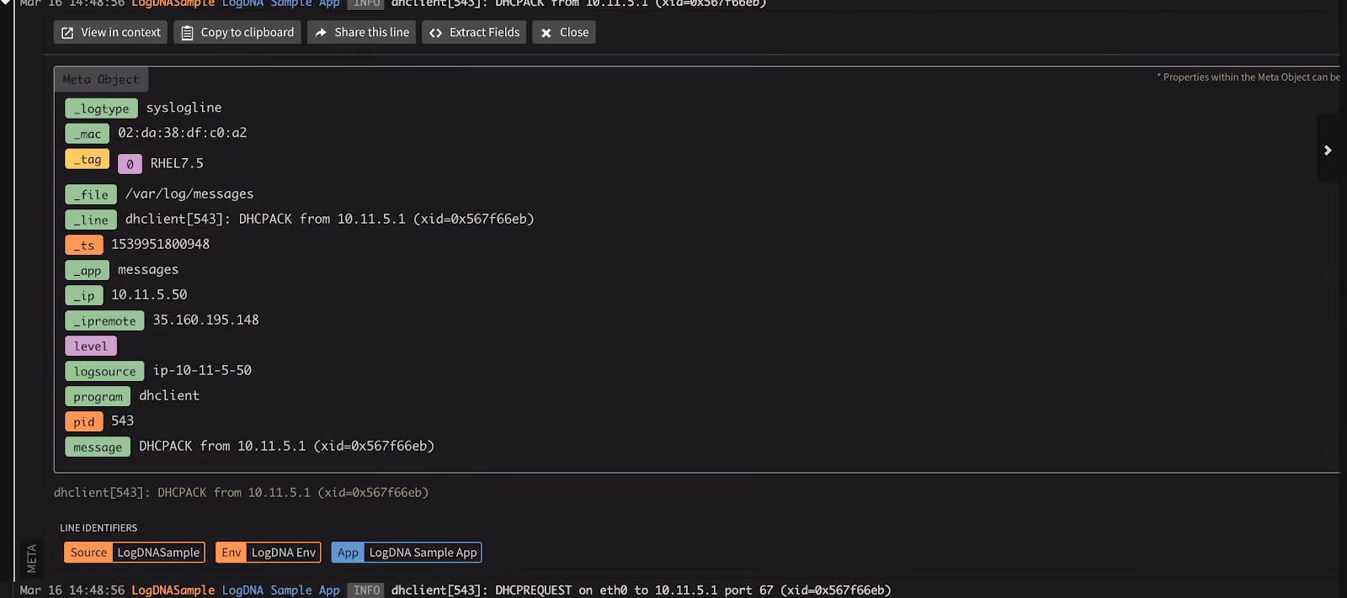Close the expanded log line panel
This screenshot has width=1347, height=598.
point(564,33)
